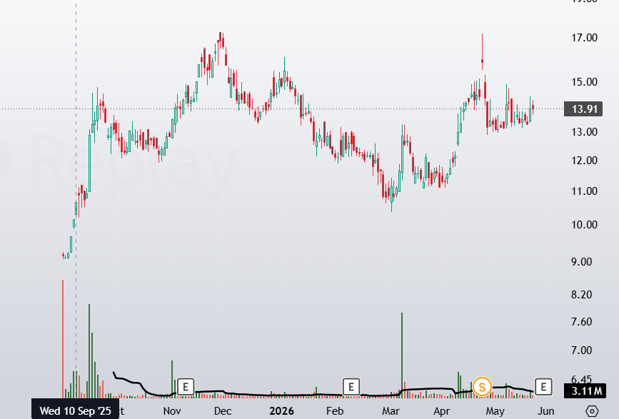Click the 9.00 price axis label

pyautogui.click(x=581, y=262)
